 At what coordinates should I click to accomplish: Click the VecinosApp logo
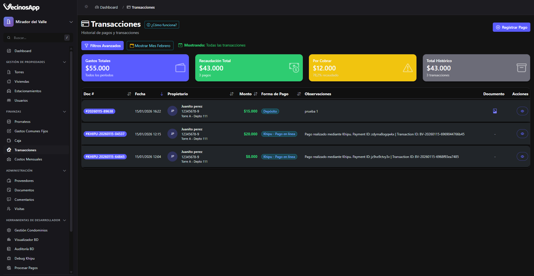pos(21,7)
